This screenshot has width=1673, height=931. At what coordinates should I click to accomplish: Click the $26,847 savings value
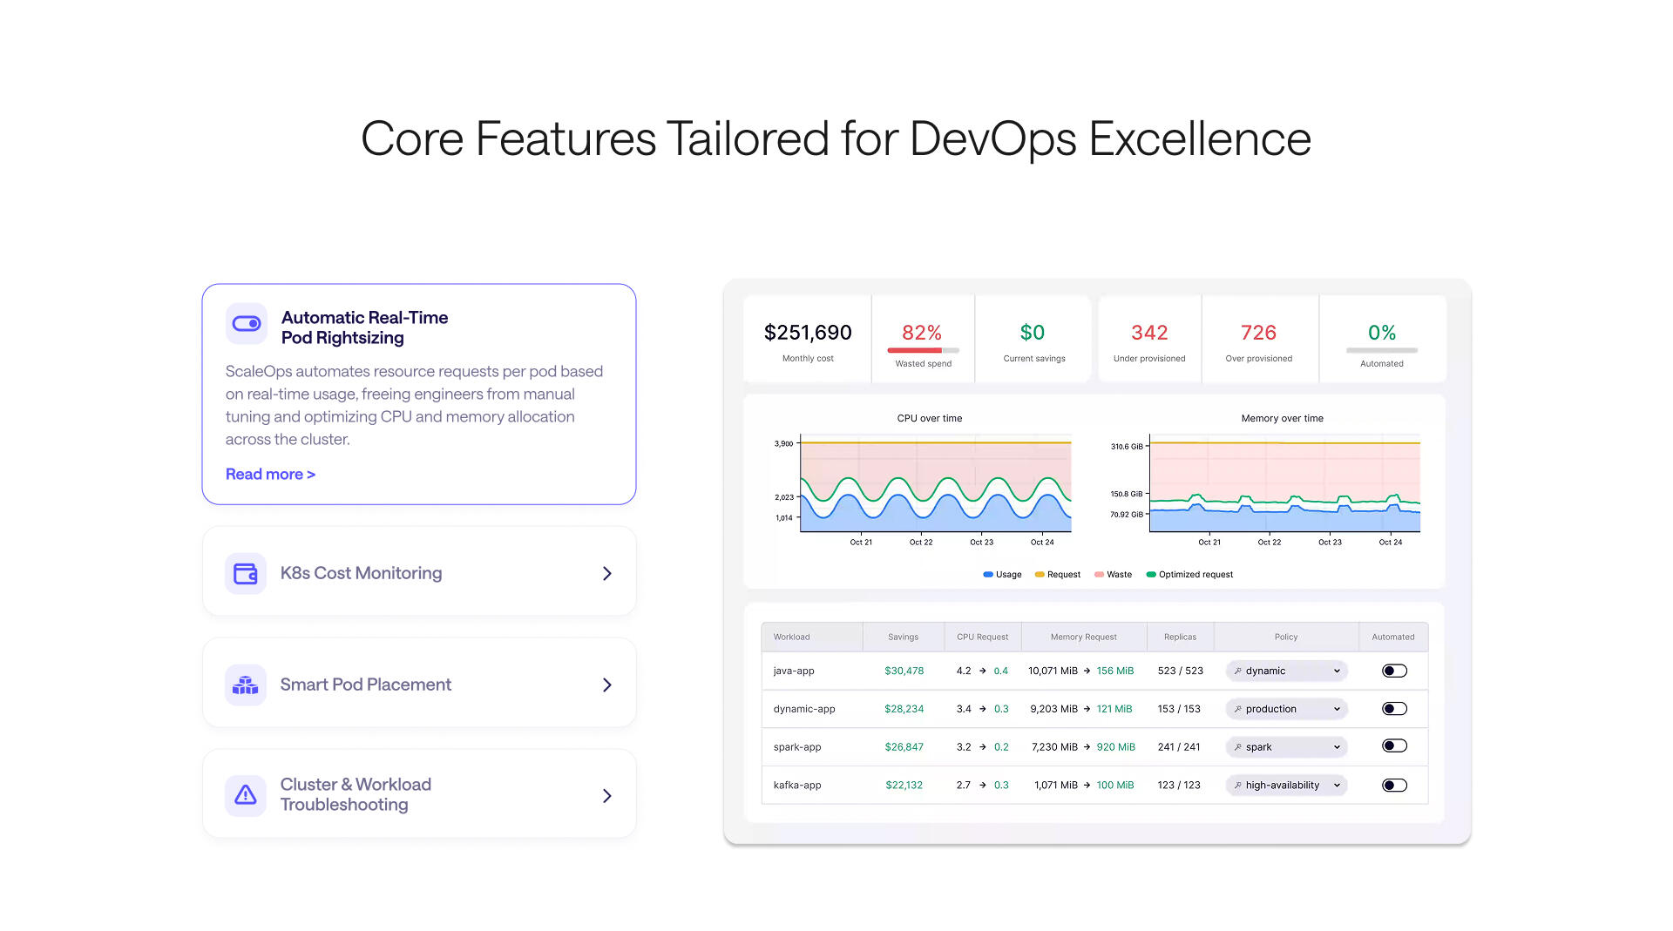(904, 747)
